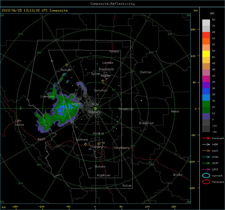Click the Limestone label
Screen dimensions: 225x210
47,96
